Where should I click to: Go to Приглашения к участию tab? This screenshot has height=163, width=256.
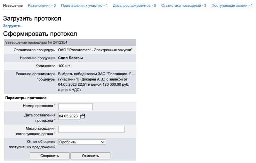84,5
